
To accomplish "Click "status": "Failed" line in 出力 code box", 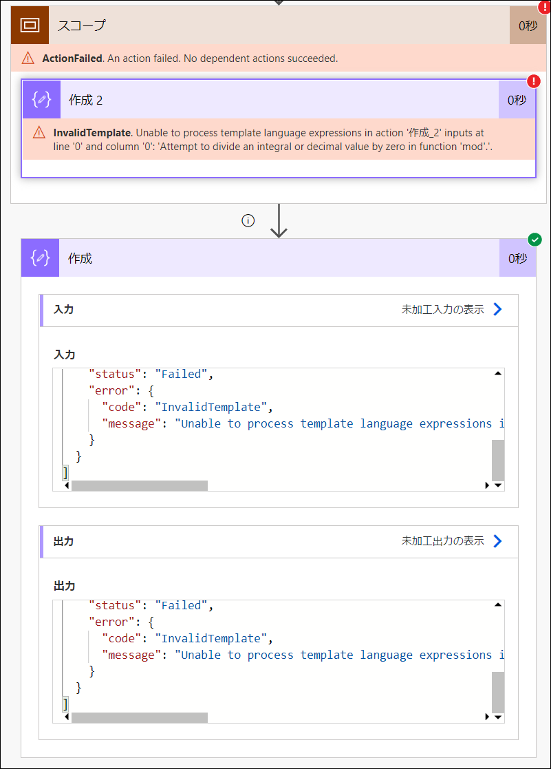I will [x=151, y=606].
